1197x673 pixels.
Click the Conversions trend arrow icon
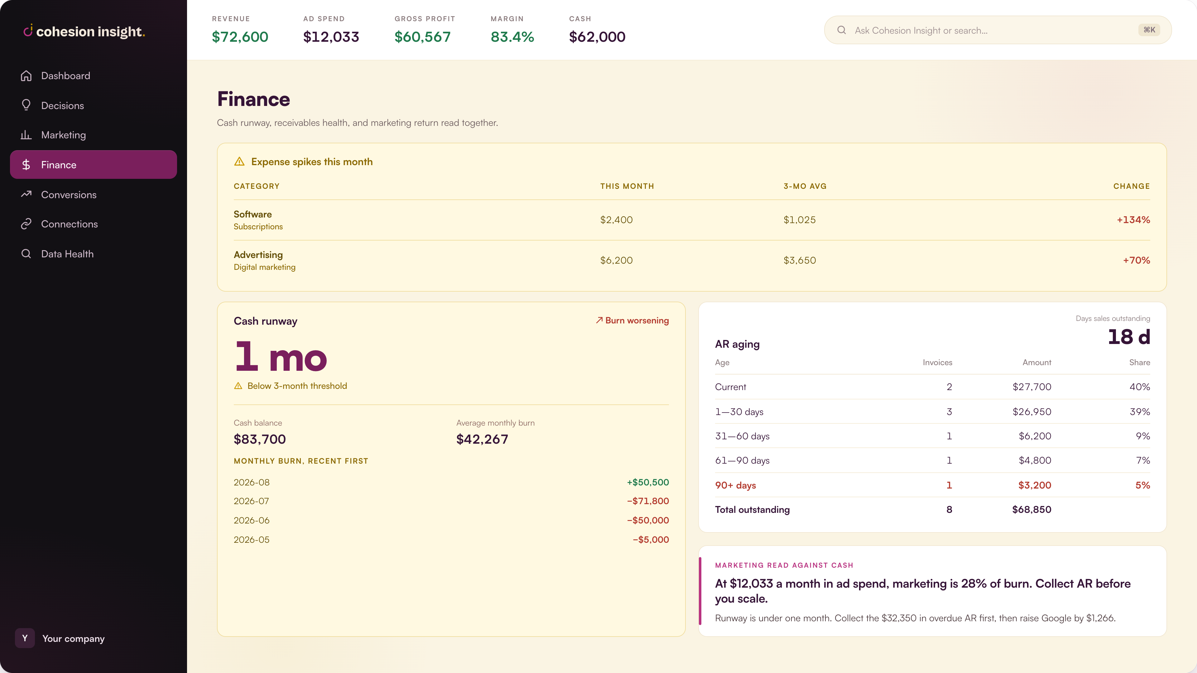coord(26,194)
